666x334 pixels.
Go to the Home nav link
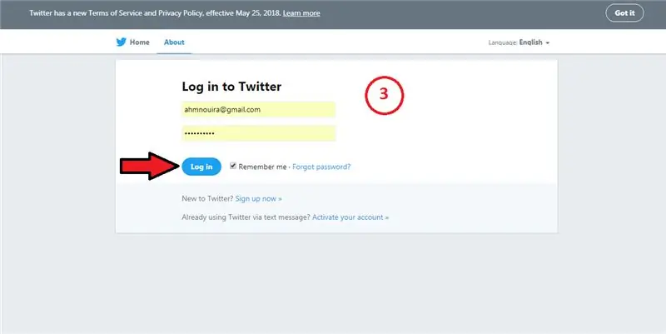click(139, 42)
